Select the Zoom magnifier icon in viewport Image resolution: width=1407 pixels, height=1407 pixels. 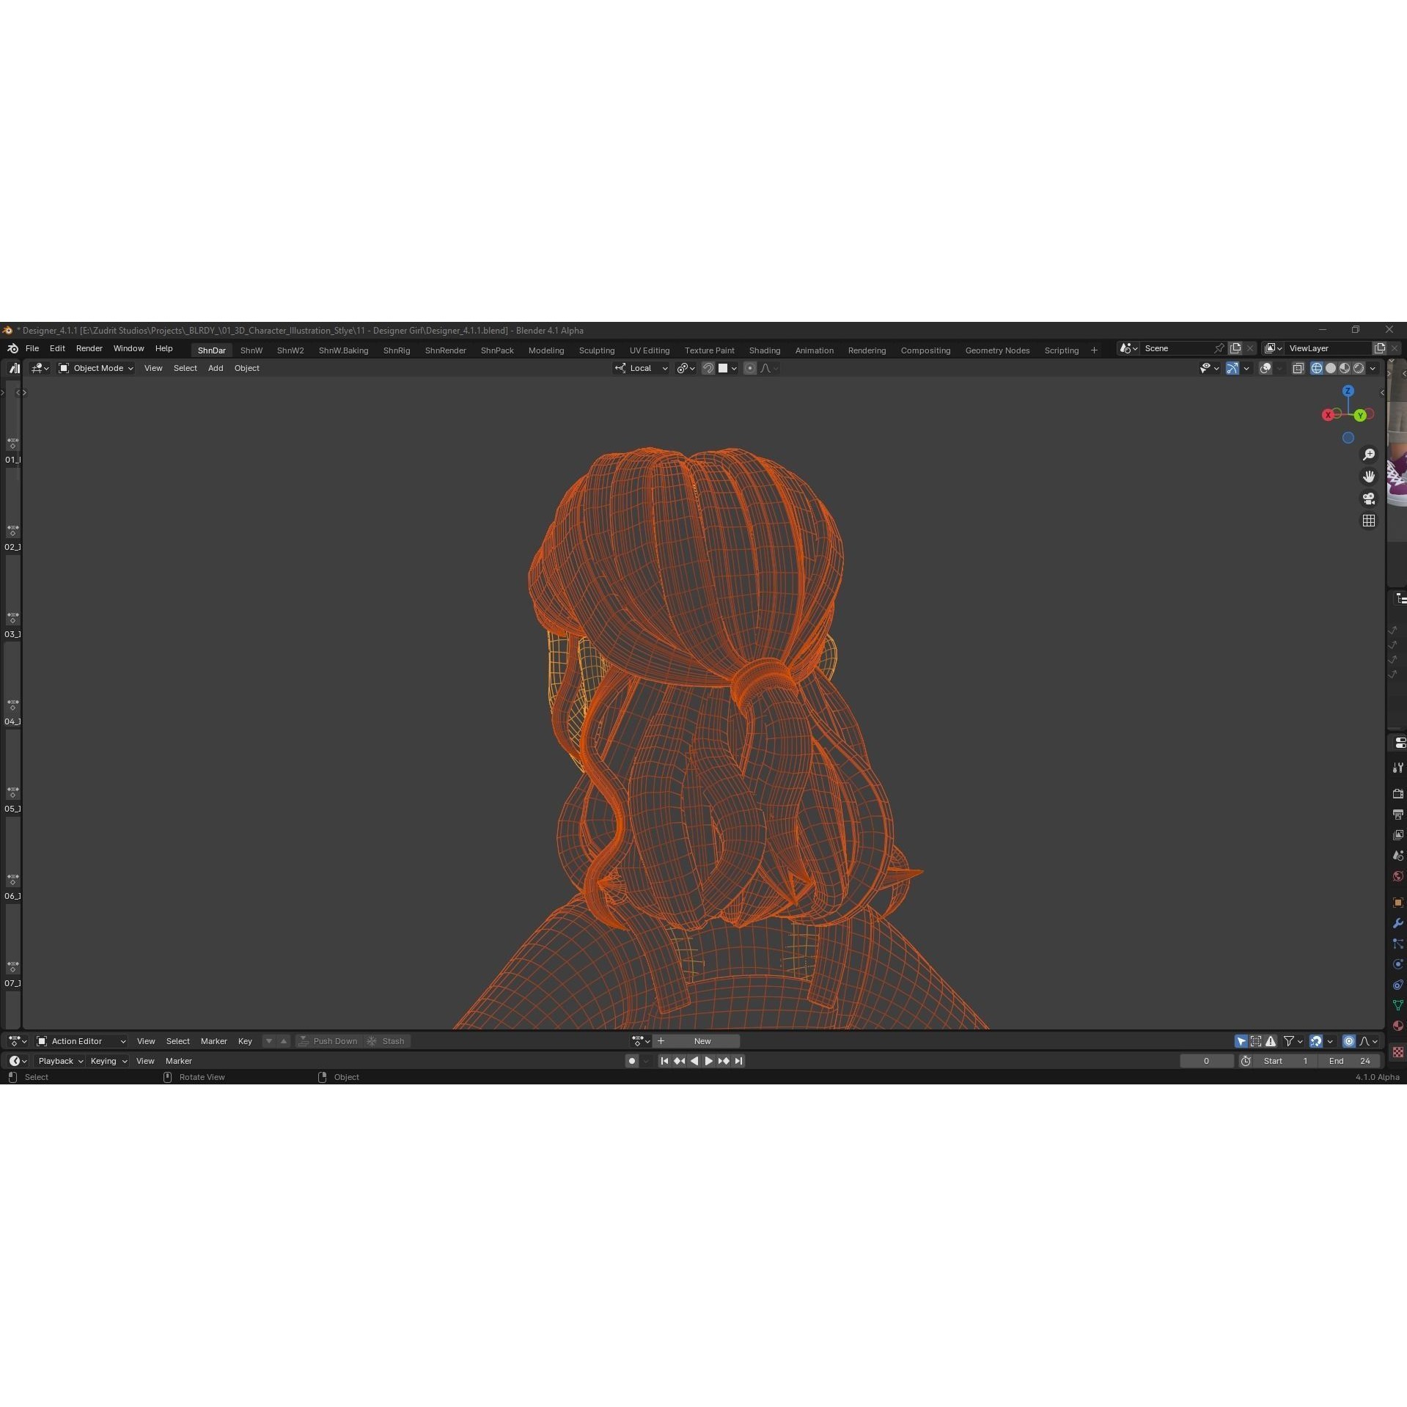tap(1370, 454)
